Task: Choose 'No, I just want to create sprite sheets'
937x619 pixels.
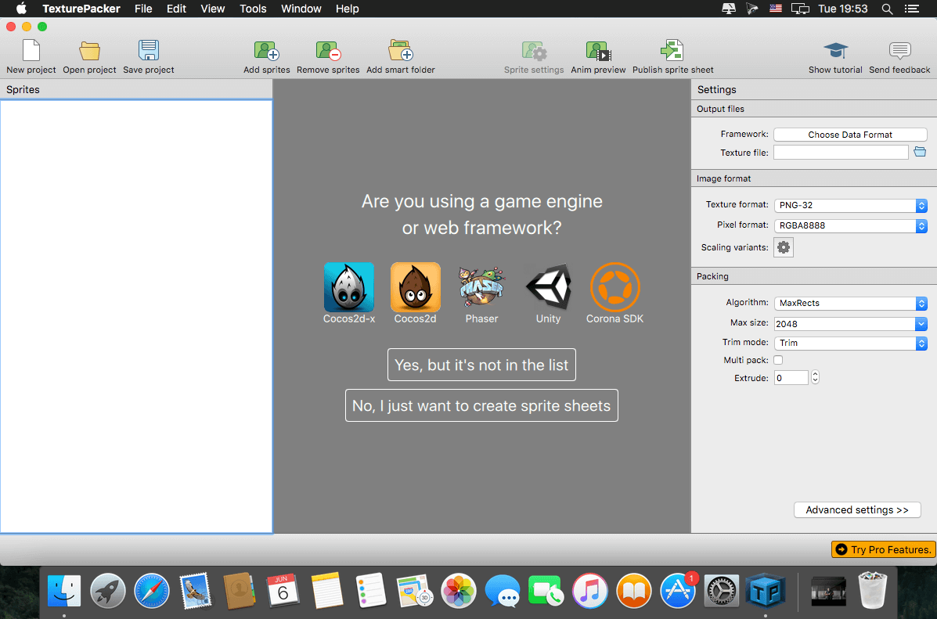Action: 481,405
